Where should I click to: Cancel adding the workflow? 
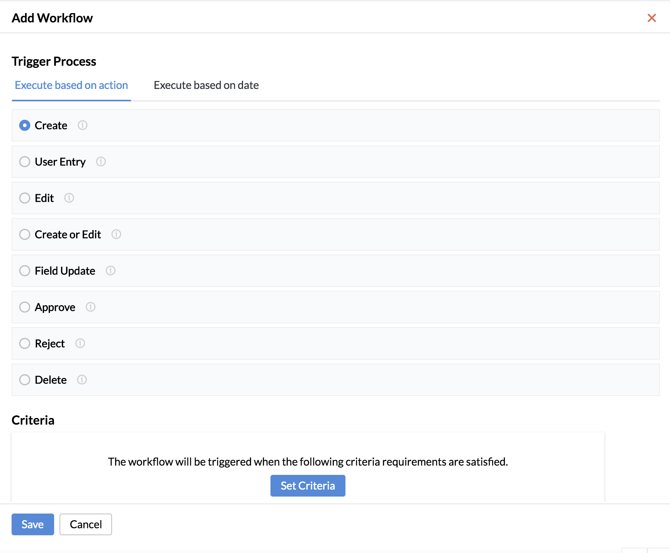86,524
